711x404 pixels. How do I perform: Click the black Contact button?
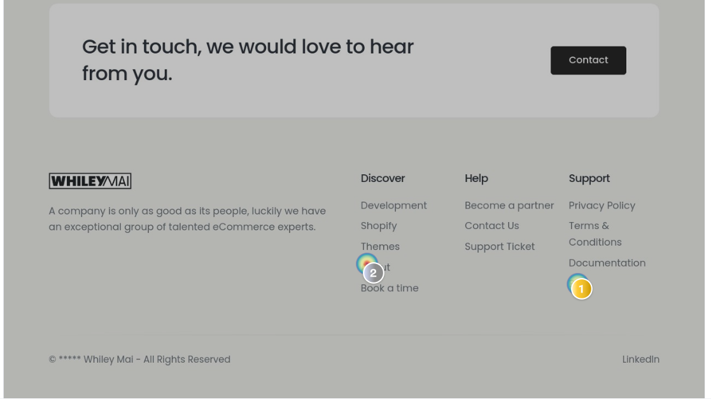click(588, 60)
